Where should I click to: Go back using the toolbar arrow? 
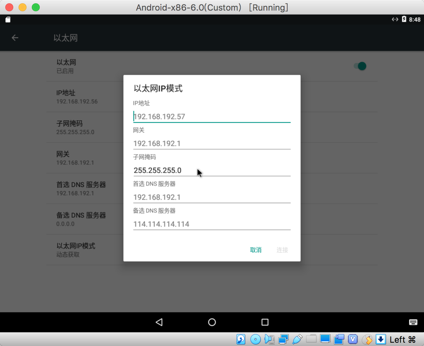pyautogui.click(x=15, y=38)
